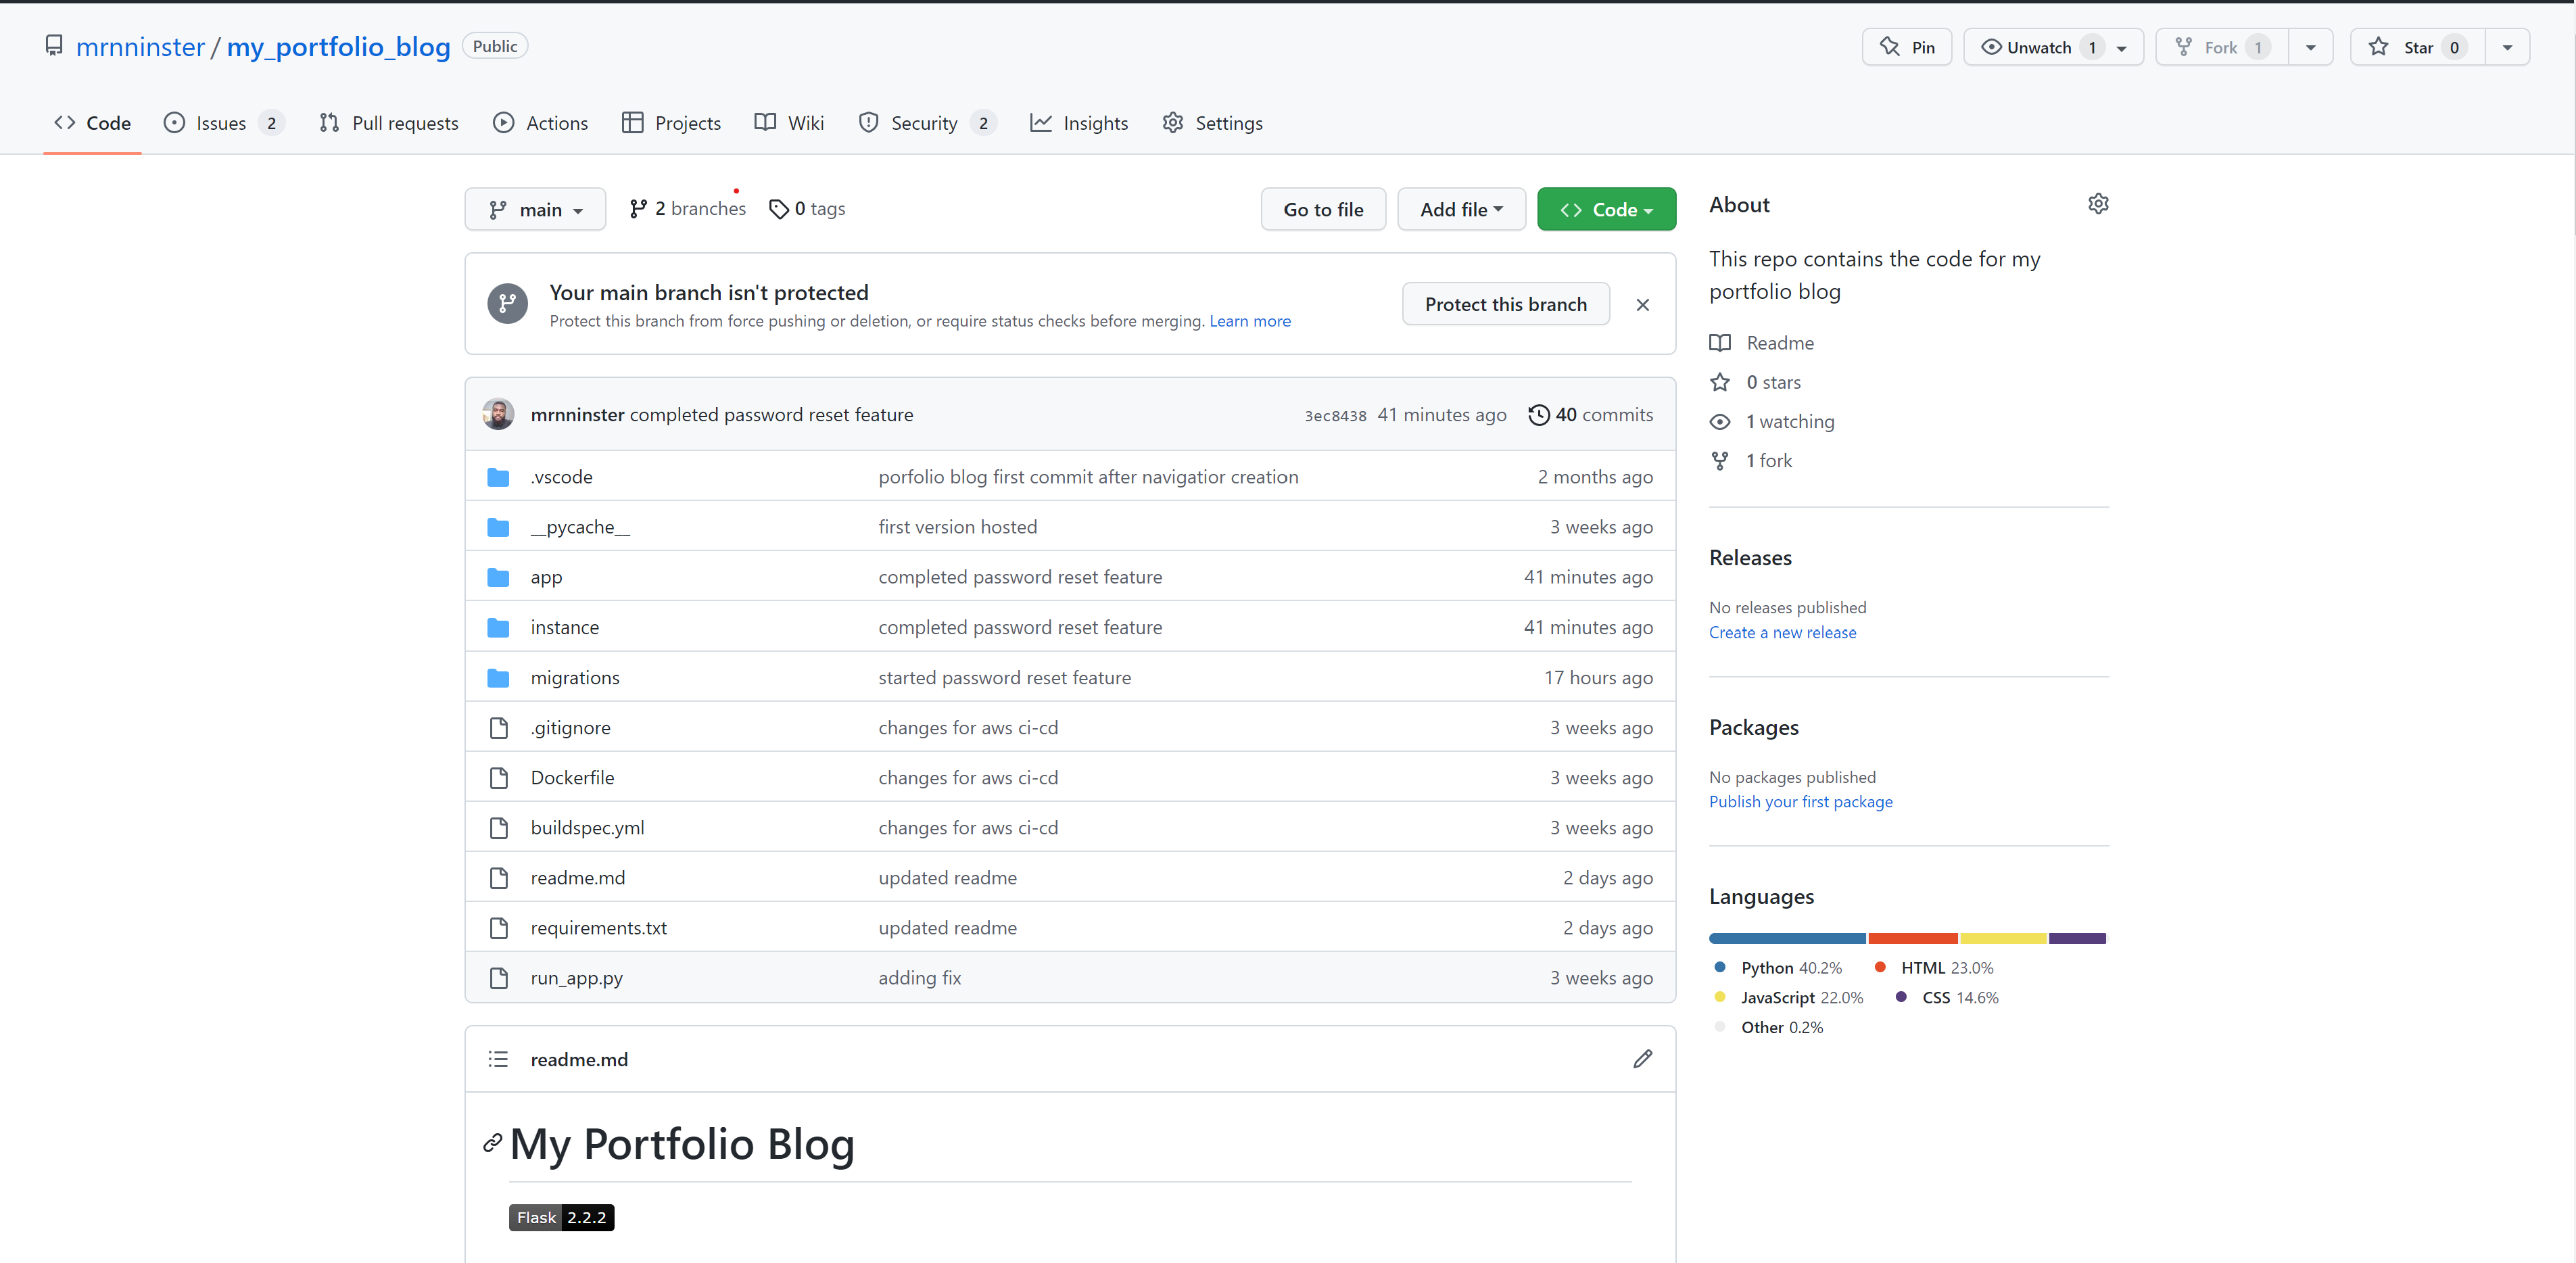The height and width of the screenshot is (1263, 2576).
Task: Open the Projects tab
Action: [671, 123]
